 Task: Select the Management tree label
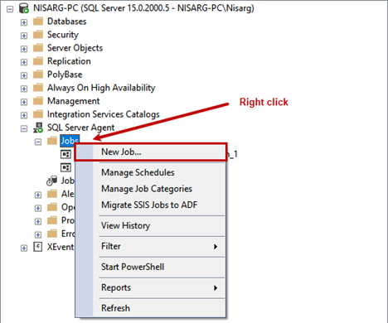(74, 101)
